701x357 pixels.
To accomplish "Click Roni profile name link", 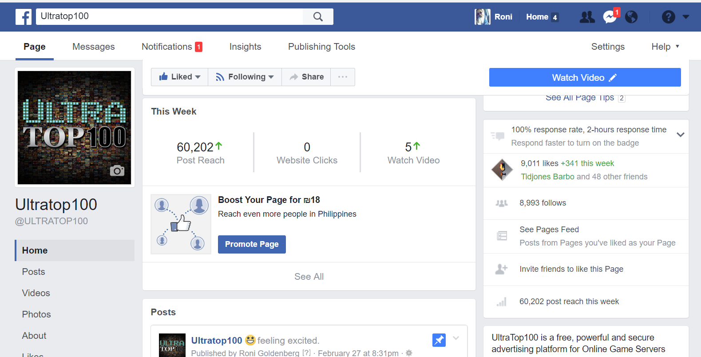I will coord(503,17).
